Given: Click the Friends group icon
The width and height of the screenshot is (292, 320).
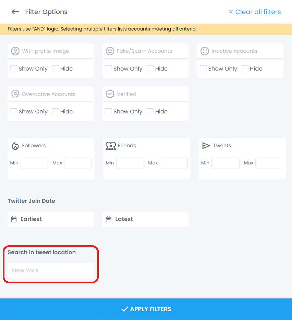Looking at the screenshot, I should 111,145.
